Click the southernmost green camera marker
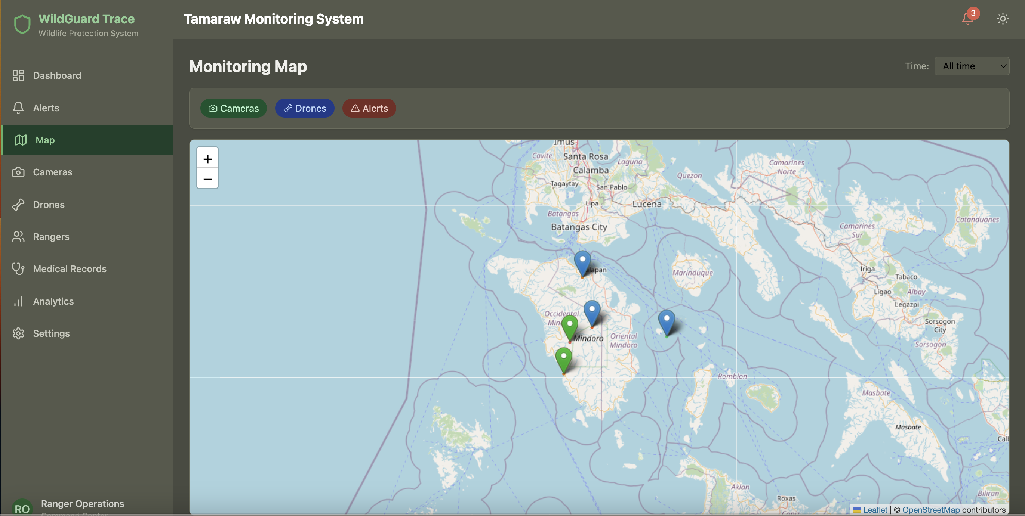 [x=563, y=359]
